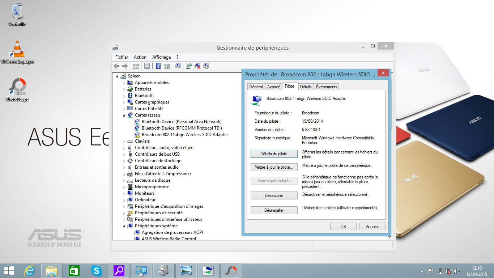The width and height of the screenshot is (494, 278).
Task: Open the Affichage menu
Action: [161, 57]
